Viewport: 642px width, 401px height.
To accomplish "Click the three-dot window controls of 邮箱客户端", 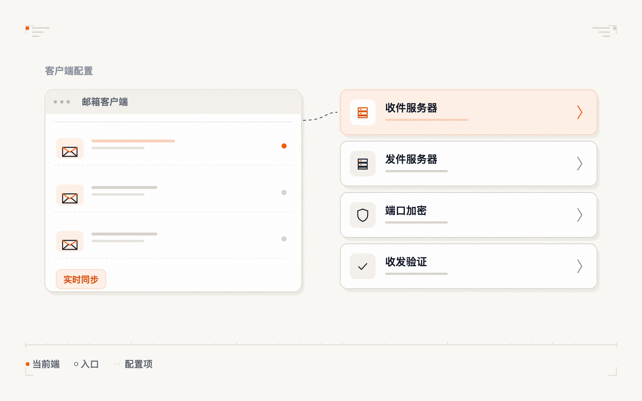I will click(62, 102).
